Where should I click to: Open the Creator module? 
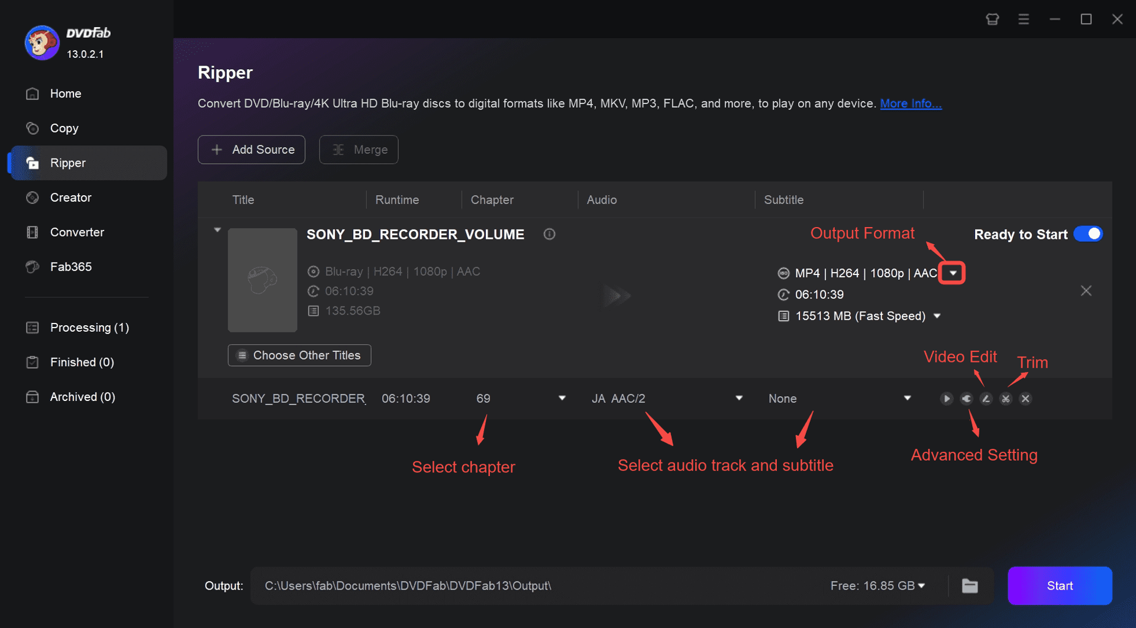[x=70, y=198]
